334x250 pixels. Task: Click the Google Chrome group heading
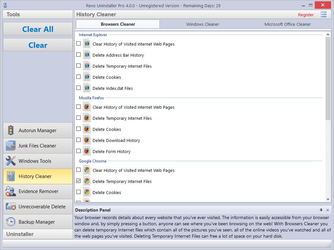[93, 161]
